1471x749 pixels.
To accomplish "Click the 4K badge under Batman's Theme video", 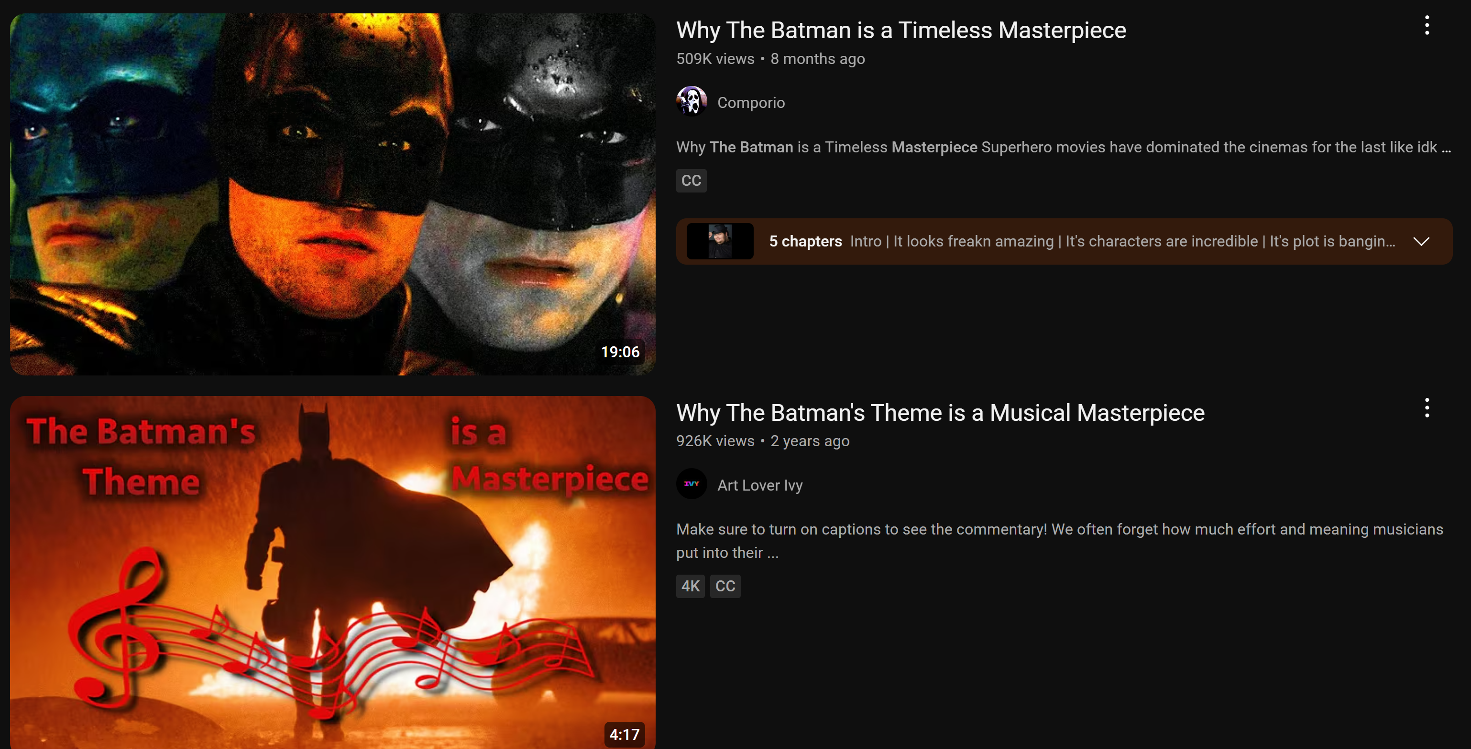I will pos(690,586).
